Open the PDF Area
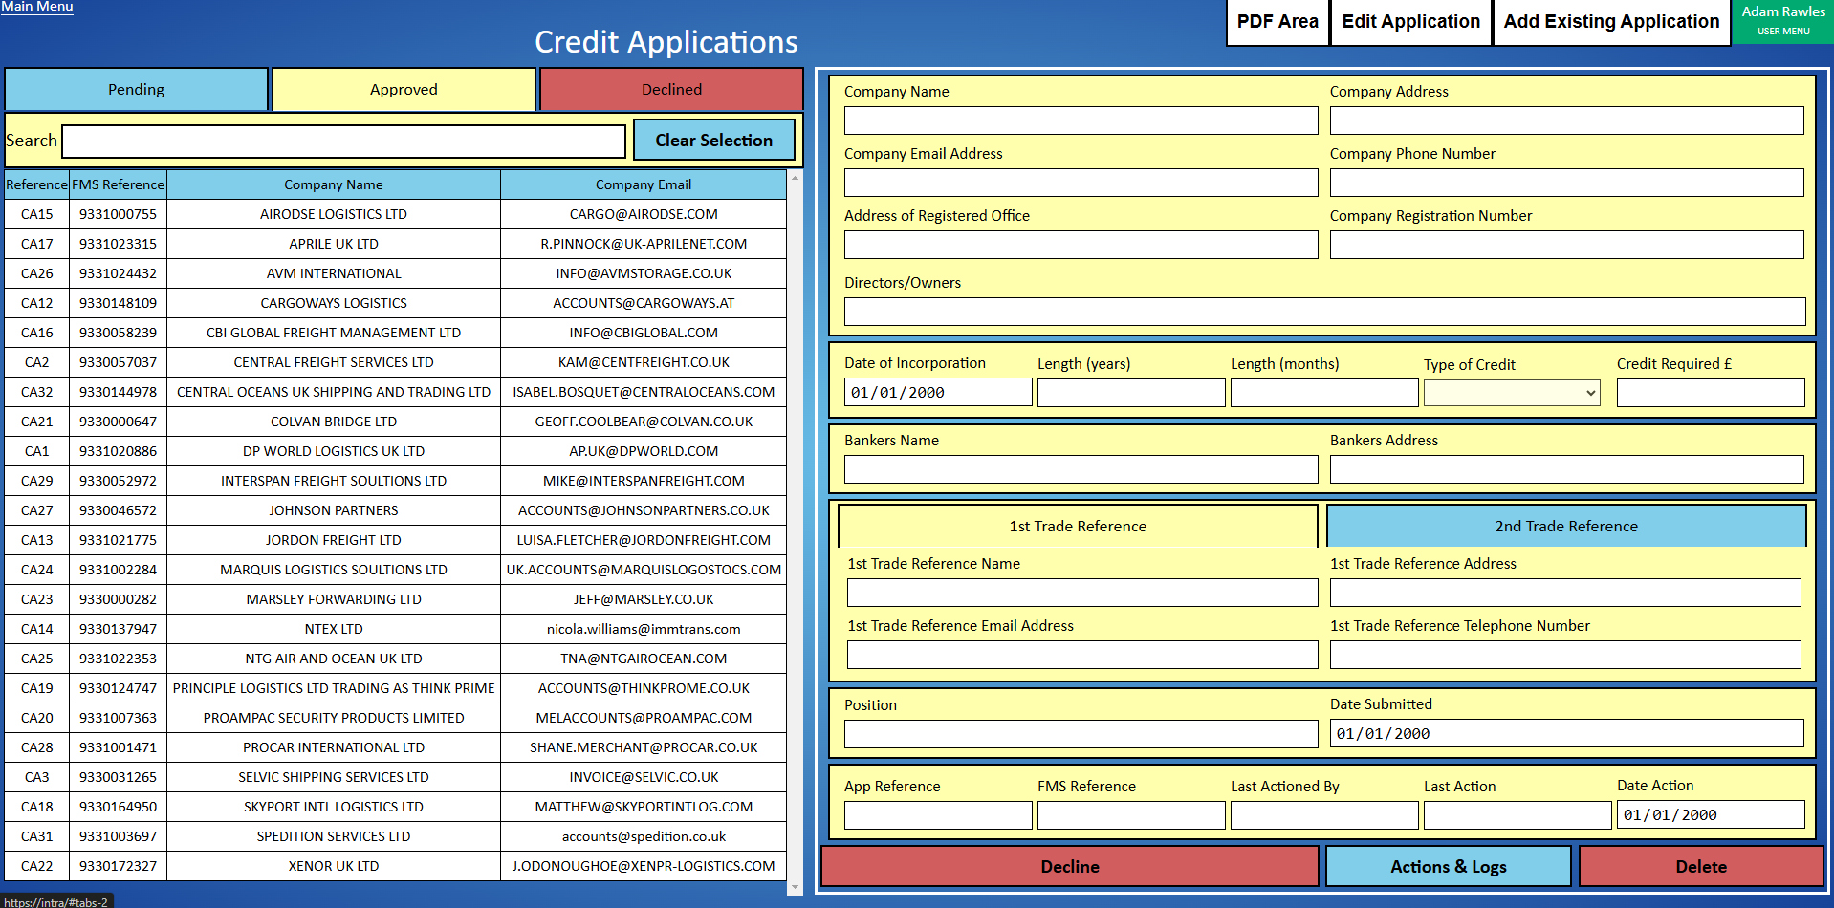Viewport: 1834px width, 908px height. tap(1277, 21)
